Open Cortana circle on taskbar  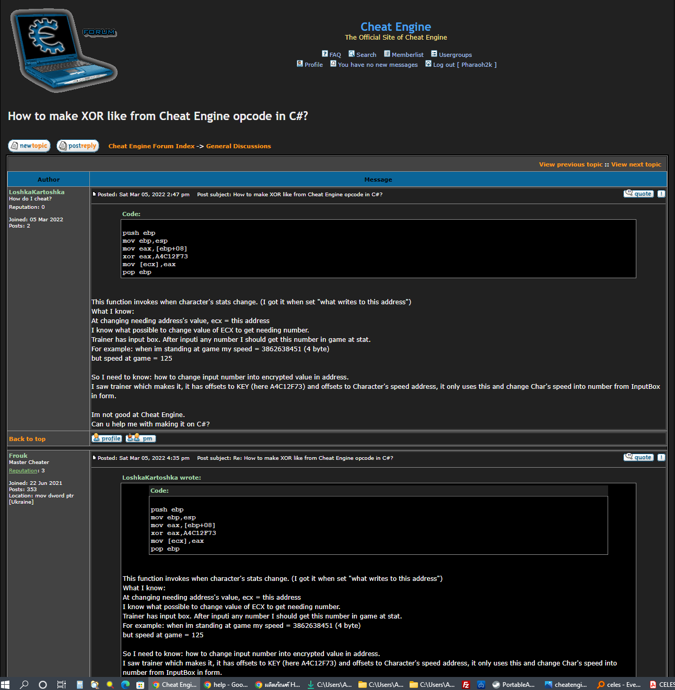coord(43,684)
